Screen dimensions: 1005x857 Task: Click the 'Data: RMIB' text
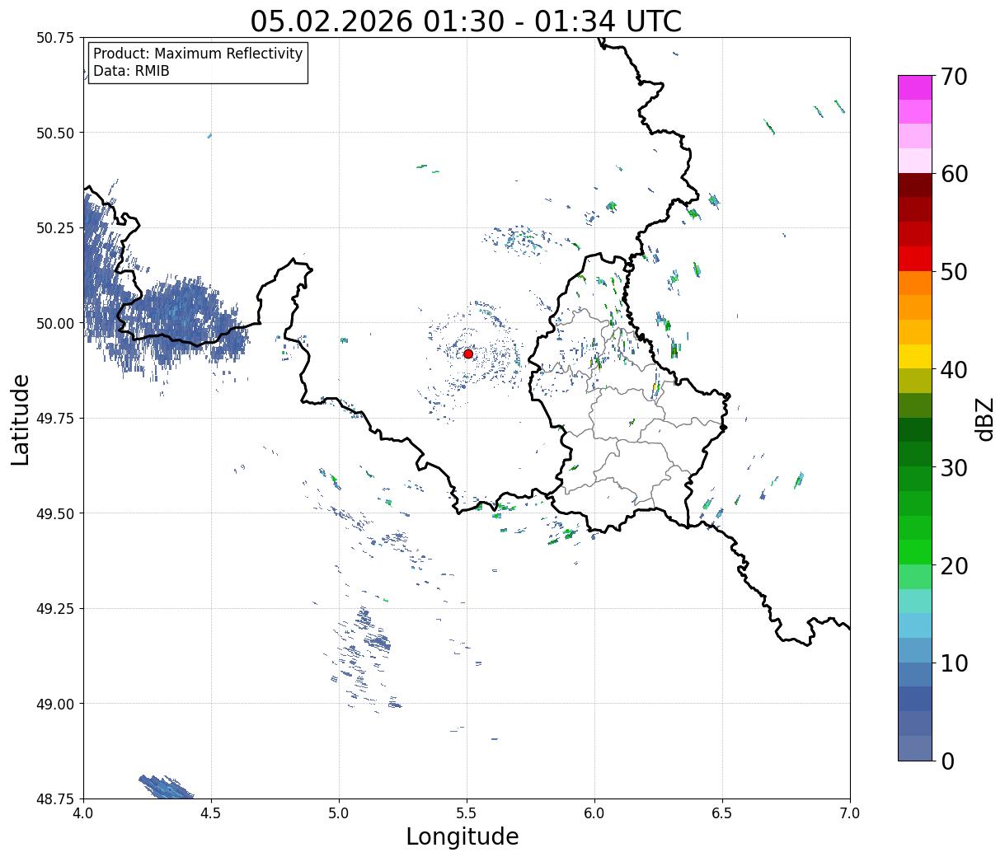point(131,71)
